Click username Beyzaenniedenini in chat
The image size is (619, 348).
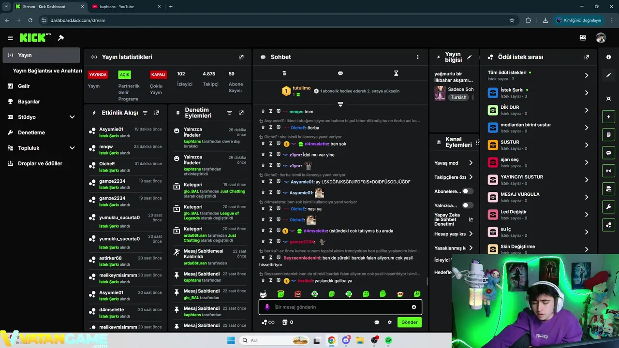coord(302,258)
